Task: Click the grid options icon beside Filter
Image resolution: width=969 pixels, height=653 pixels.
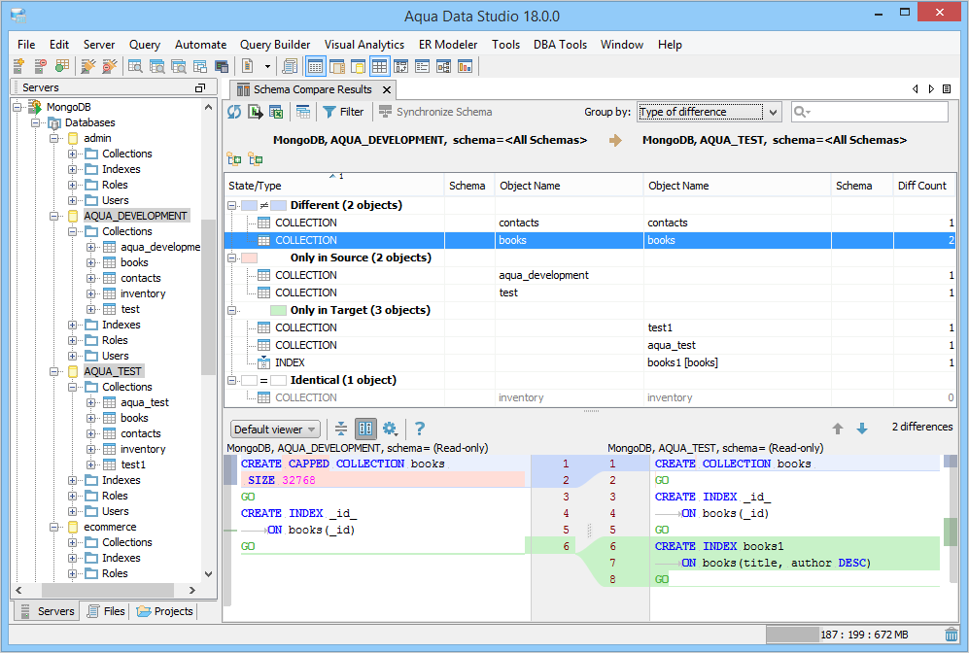Action: 303,112
